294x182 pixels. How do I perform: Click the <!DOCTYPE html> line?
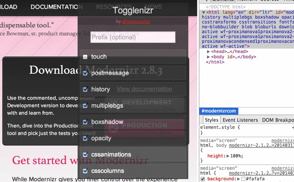pos(225,7)
